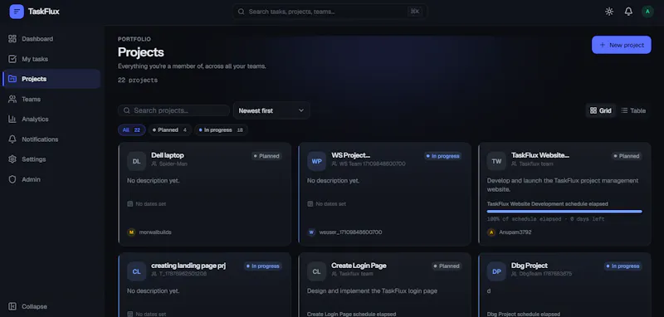This screenshot has width=664, height=317.
Task: Collapse the sidebar
Action: [x=51, y=306]
